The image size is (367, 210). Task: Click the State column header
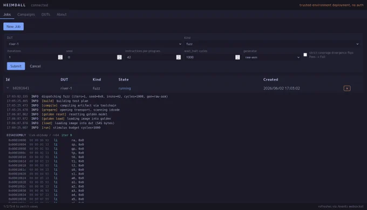124,79
